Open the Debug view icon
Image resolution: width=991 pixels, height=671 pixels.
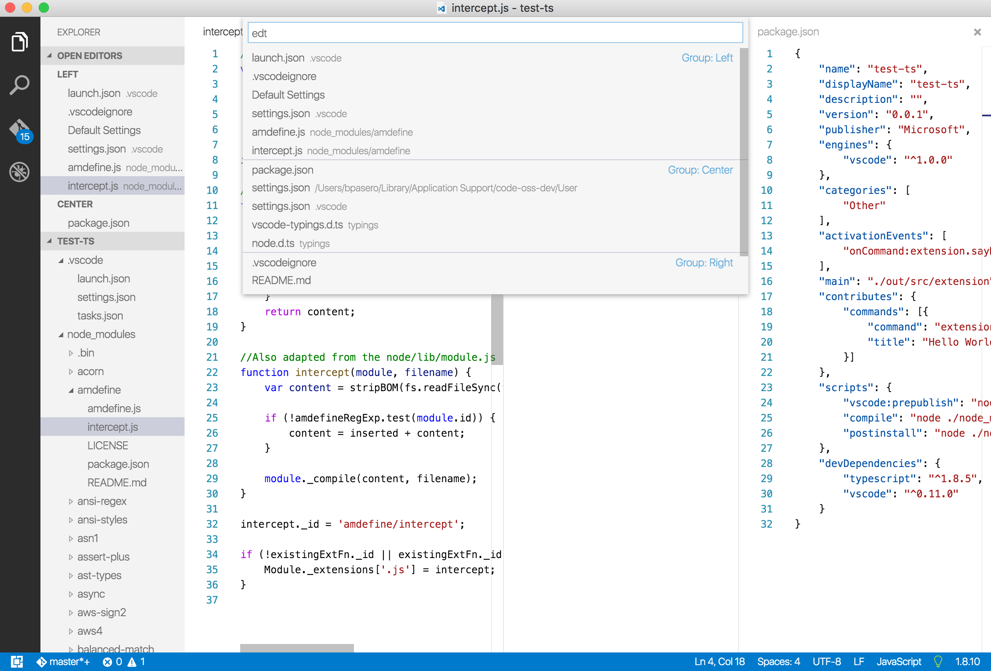point(20,172)
